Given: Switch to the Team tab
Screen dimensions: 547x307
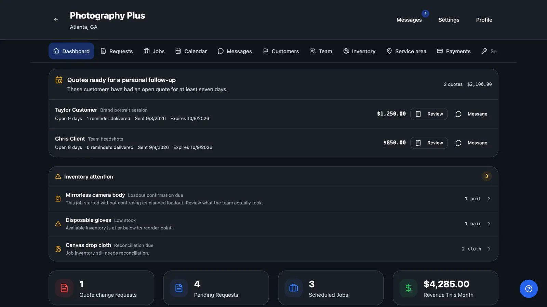Looking at the screenshot, I should [321, 51].
